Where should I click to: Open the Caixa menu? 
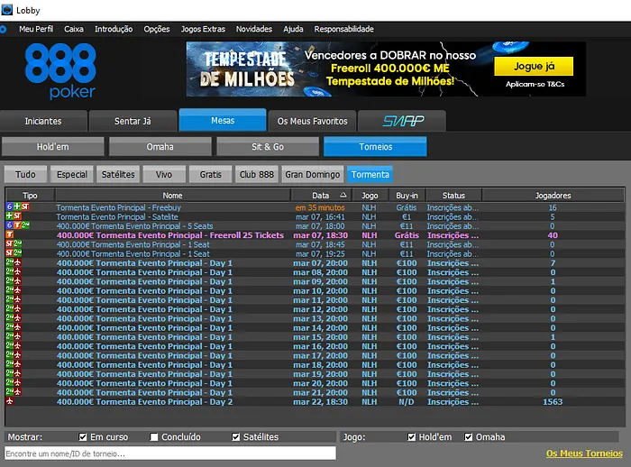click(74, 29)
